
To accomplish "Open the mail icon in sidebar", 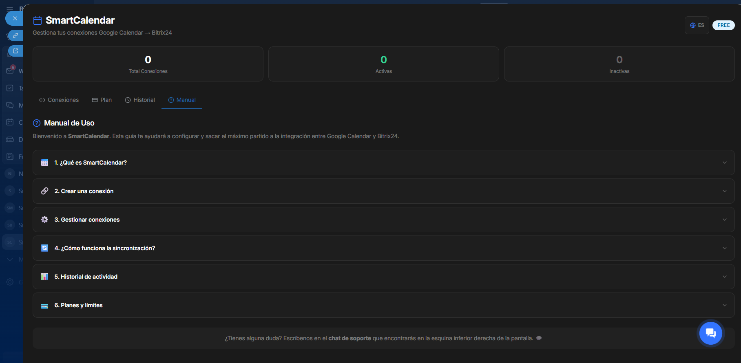I will click(10, 71).
